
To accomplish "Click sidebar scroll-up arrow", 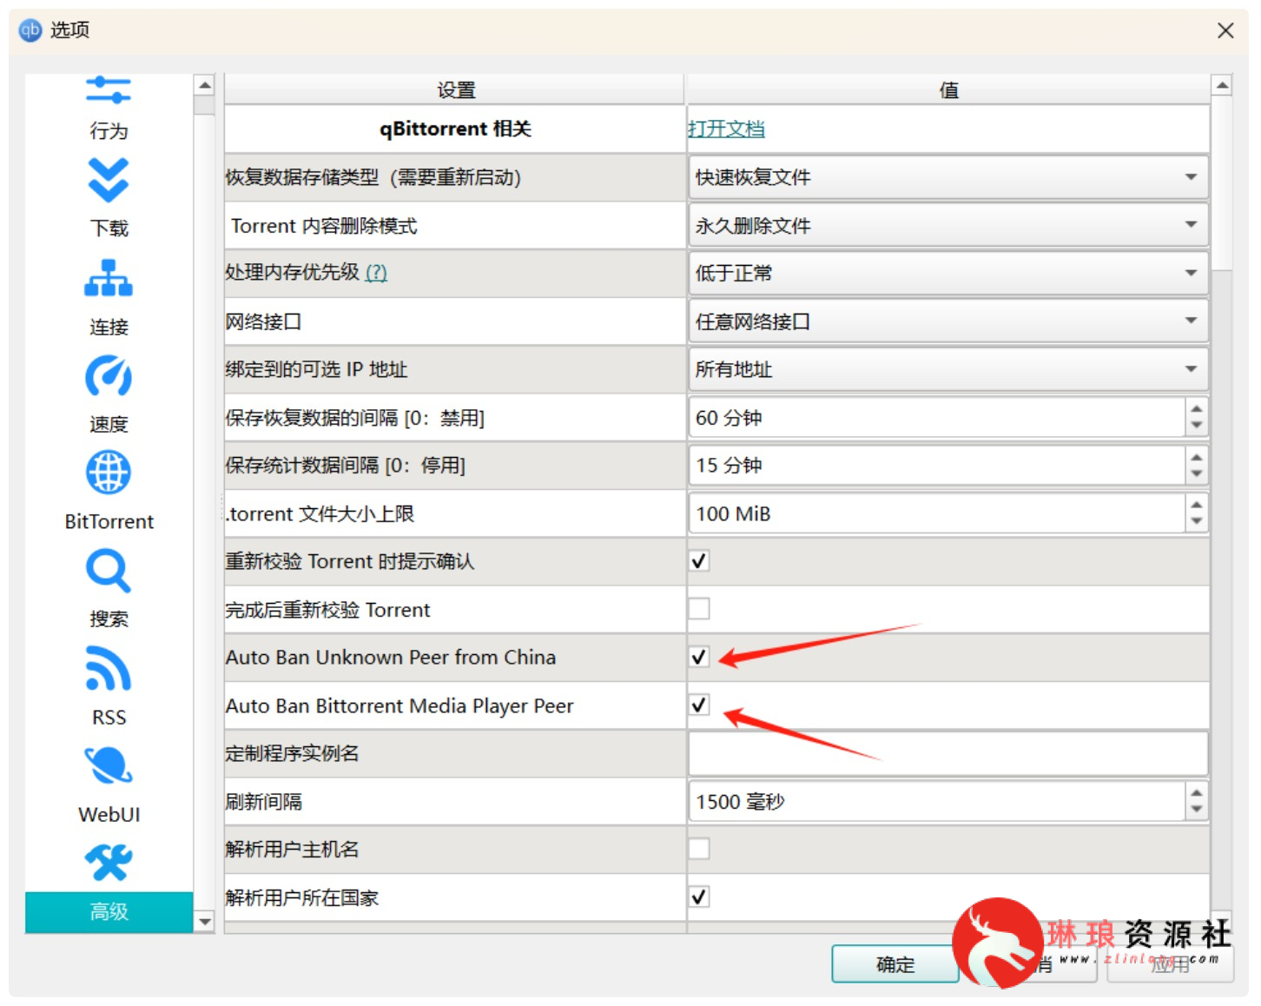I will pyautogui.click(x=205, y=85).
